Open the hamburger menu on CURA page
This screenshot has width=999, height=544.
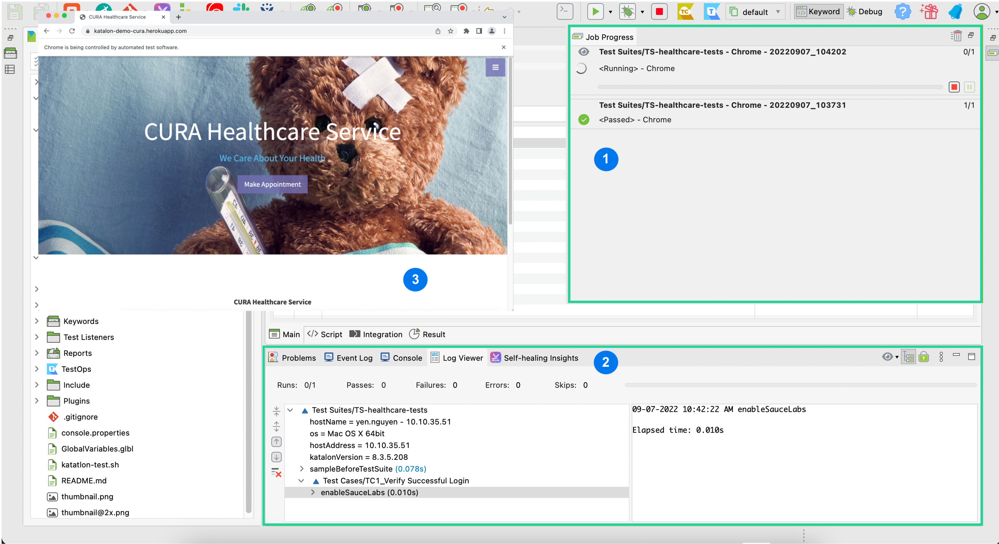[x=495, y=67]
